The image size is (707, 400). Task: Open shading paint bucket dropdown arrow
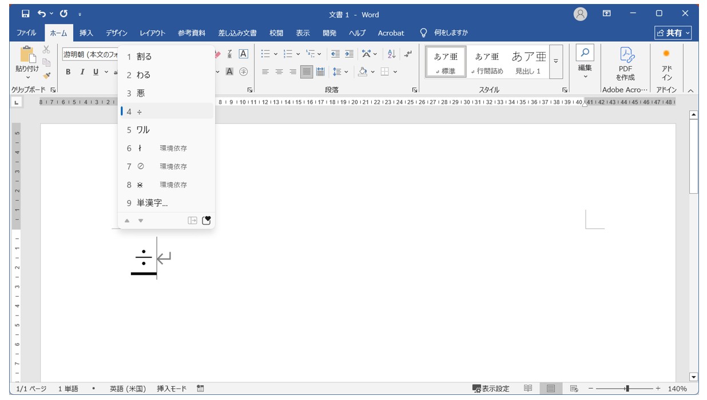(x=372, y=72)
